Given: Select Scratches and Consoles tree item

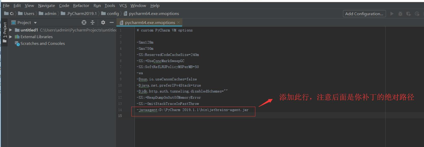Looking at the screenshot, I should (43, 43).
